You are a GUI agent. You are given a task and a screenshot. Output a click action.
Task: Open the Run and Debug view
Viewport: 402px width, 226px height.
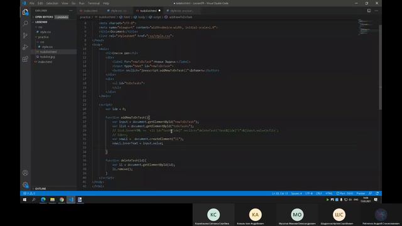click(x=25, y=47)
